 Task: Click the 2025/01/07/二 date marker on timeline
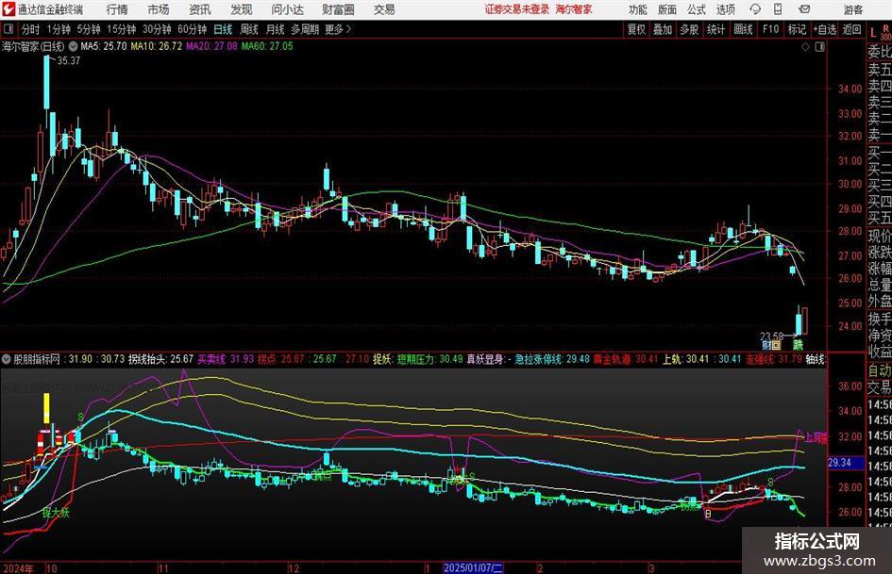point(473,567)
